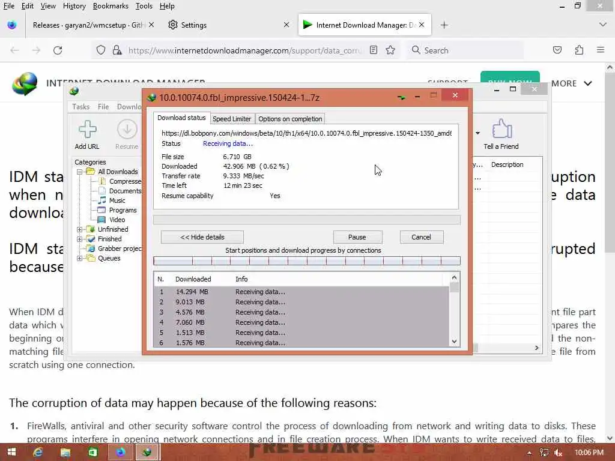Click the Firefox View icon at tab strip start
Viewport: 615px width, 461px height.
(x=12, y=25)
